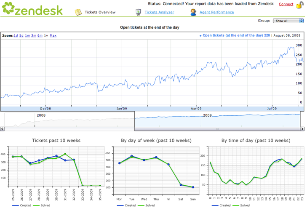Click the Tickets Analyzer monitor icon
Image resolution: width=307 pixels, height=208 pixels.
coord(138,12)
